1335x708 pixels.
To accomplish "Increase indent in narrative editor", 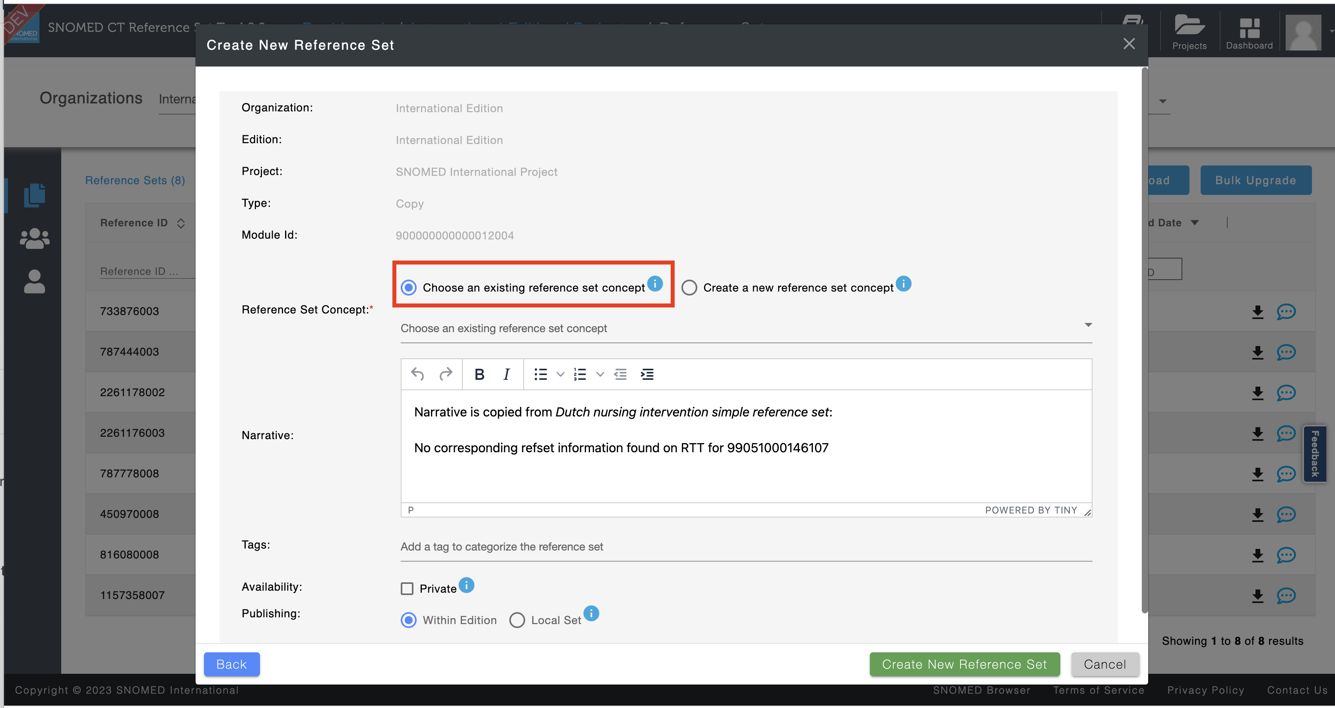I will [x=647, y=374].
